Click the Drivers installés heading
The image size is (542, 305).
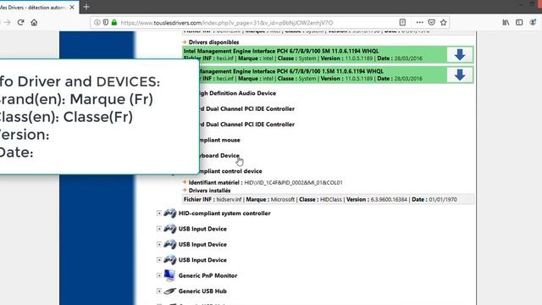tap(209, 191)
